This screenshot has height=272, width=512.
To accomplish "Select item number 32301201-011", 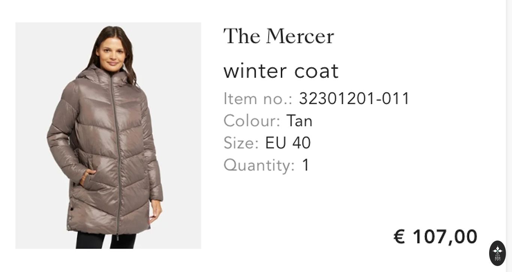I will pyautogui.click(x=354, y=99).
